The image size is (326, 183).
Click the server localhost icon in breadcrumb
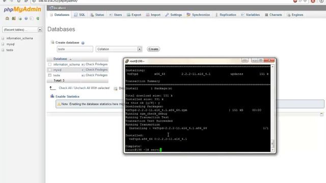pyautogui.click(x=51, y=8)
